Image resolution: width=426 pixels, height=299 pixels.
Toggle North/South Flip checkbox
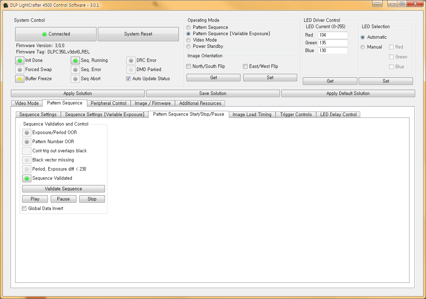point(189,66)
